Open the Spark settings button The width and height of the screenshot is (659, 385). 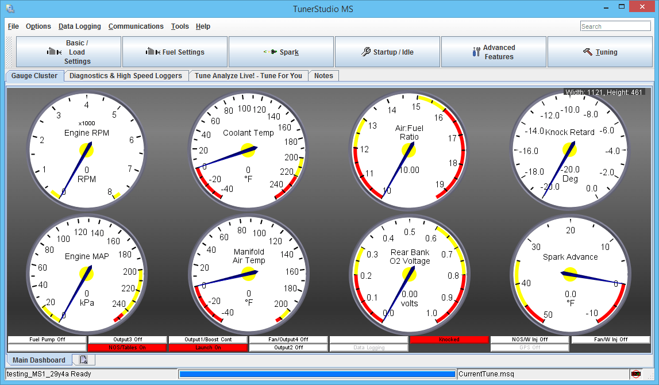[x=281, y=52]
